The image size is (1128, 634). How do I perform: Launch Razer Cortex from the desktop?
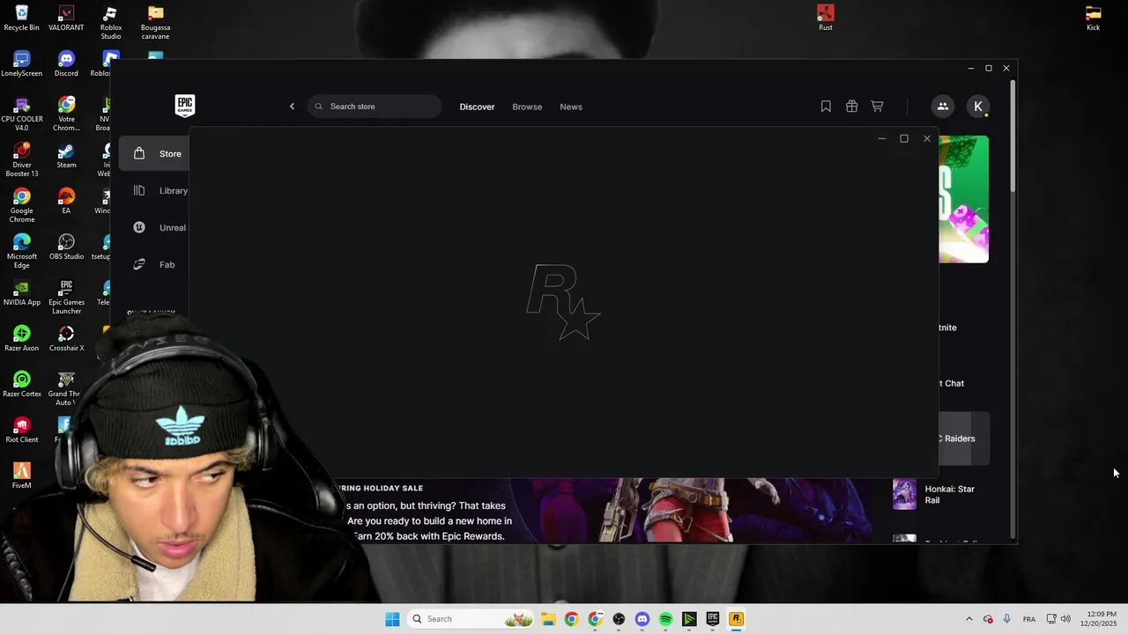pyautogui.click(x=21, y=385)
